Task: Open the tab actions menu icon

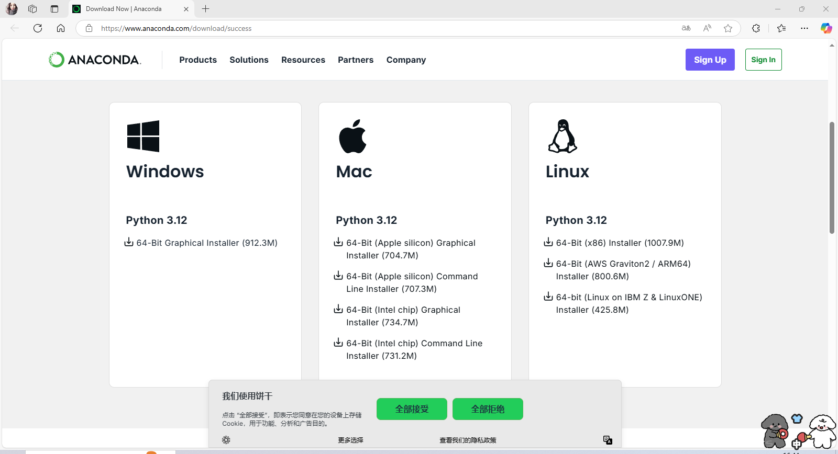Action: (54, 9)
